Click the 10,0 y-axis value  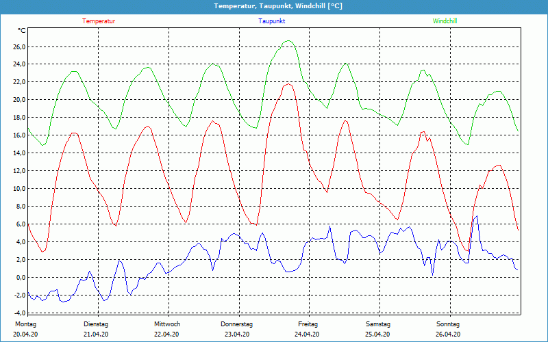coord(20,189)
